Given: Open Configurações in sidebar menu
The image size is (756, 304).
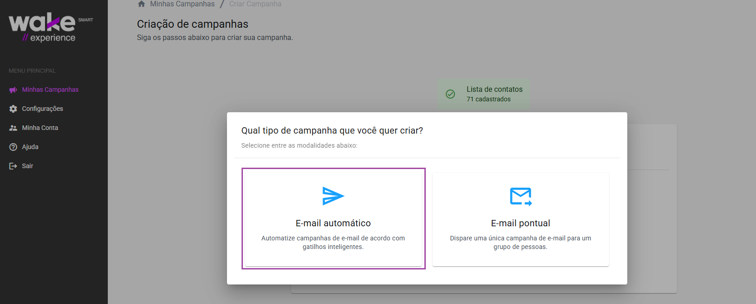Looking at the screenshot, I should tap(42, 109).
